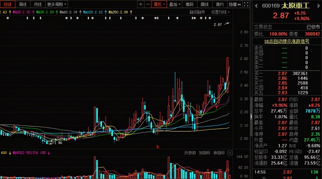Image resolution: width=322 pixels, height=179 pixels.
Task: Go to next stock arrow
Action: [319, 6]
